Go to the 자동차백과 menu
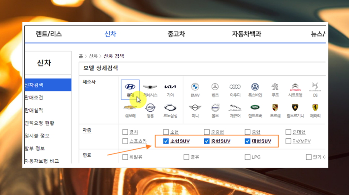Viewport: 349px width, 195px height. (246, 34)
